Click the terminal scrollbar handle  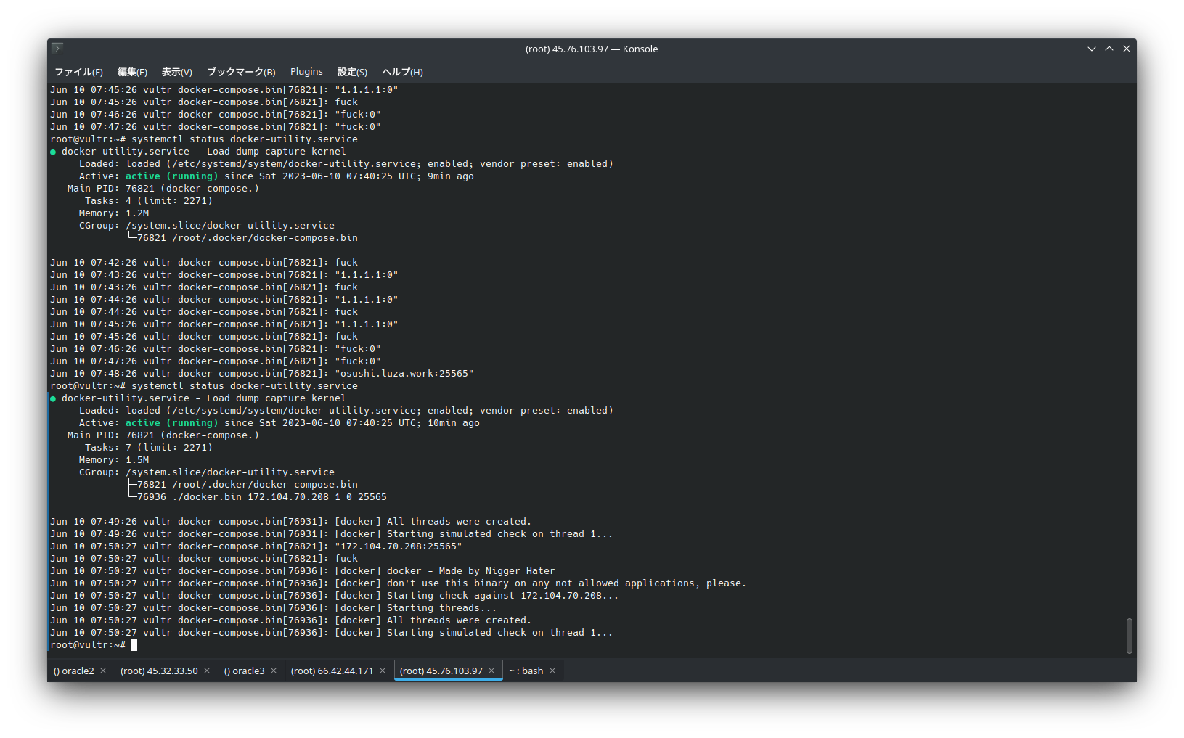[1129, 636]
